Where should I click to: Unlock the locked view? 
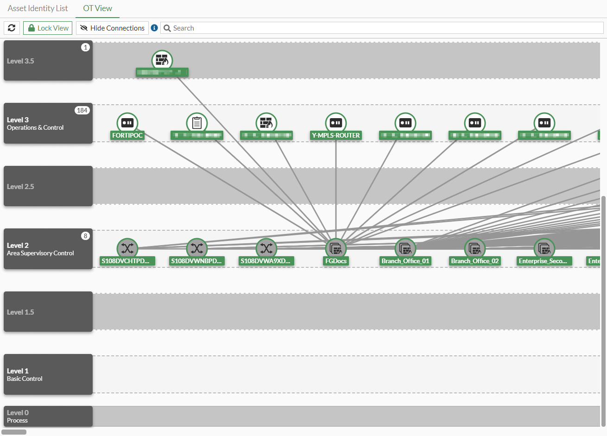[47, 28]
